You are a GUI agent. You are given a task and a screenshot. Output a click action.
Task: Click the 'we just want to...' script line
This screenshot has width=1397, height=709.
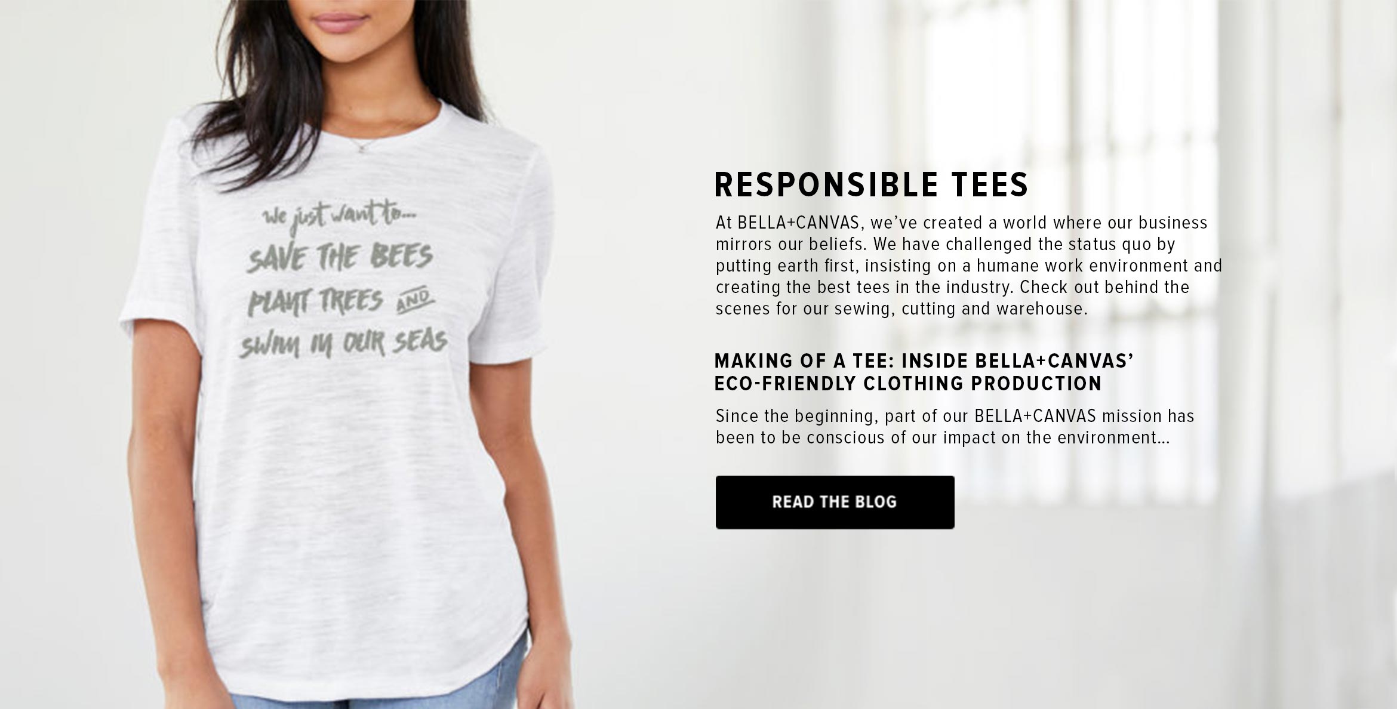click(340, 218)
